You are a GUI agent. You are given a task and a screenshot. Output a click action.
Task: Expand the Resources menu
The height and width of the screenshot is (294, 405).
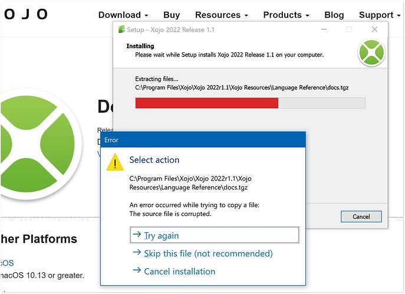[221, 15]
